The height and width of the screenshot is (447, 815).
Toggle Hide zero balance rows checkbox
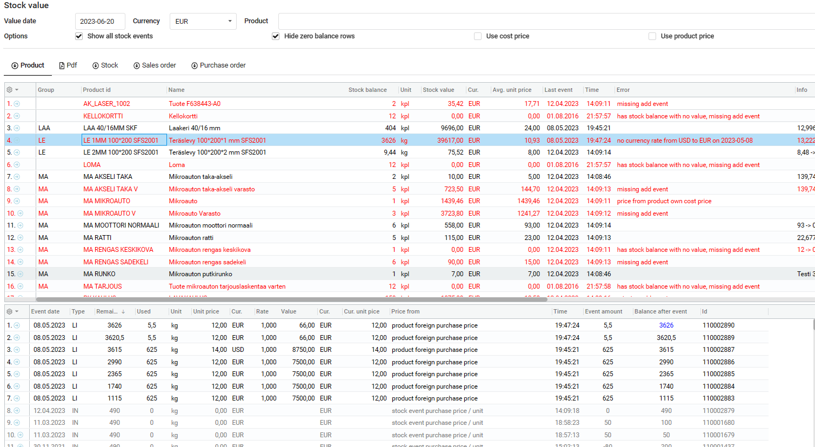(276, 36)
